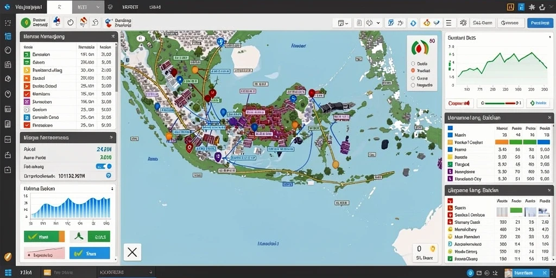
Task: Open the options menu on the bar chart panel
Action: (x=112, y=188)
